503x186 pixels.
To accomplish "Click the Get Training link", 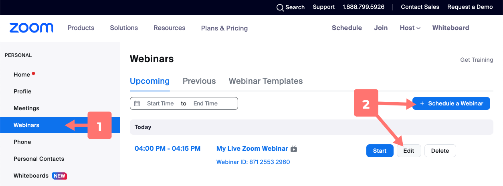I will coord(477,60).
